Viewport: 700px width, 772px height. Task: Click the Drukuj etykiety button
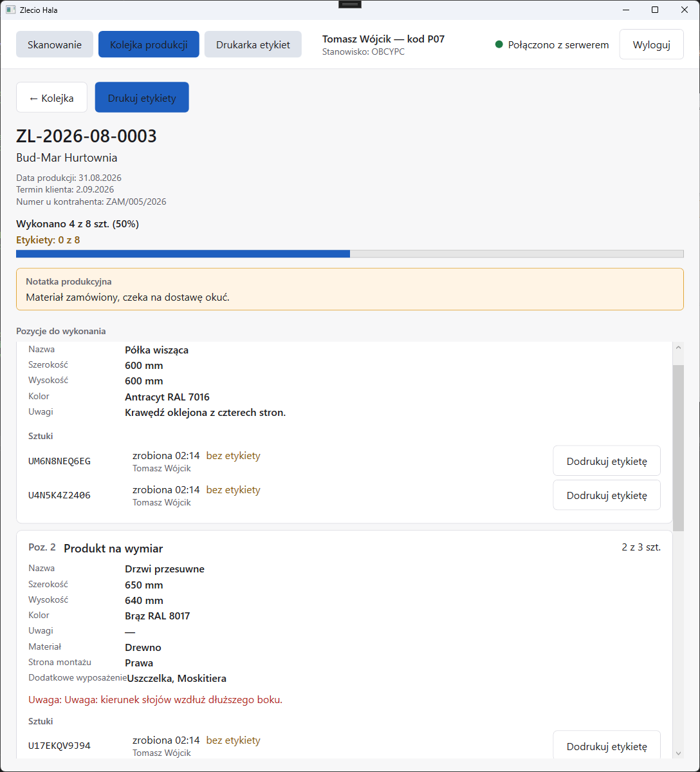(x=142, y=97)
